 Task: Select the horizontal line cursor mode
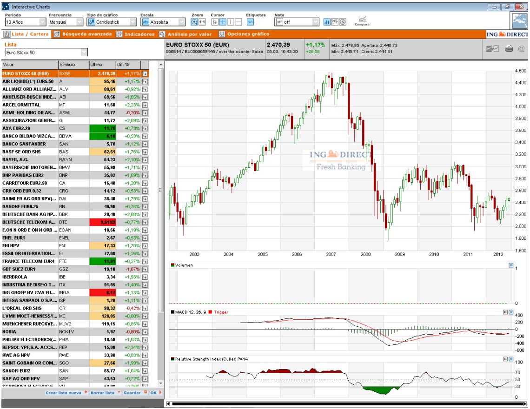coord(238,22)
